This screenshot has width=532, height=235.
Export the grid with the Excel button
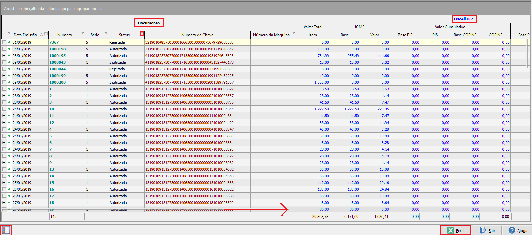coord(456,230)
